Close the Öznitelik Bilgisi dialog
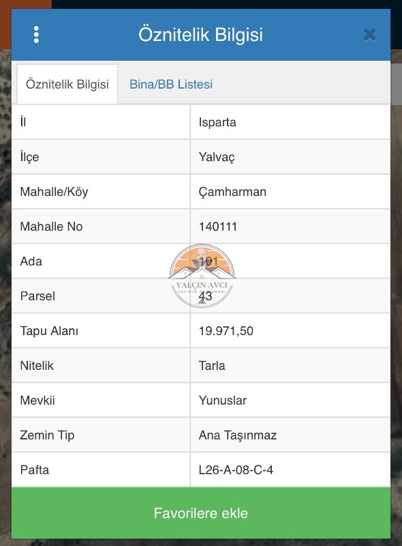The image size is (402, 546). [369, 35]
